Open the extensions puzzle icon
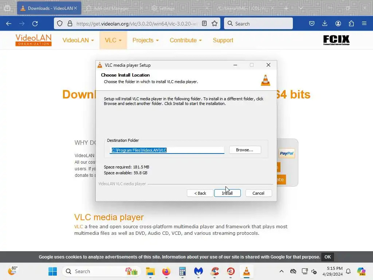The width and height of the screenshot is (373, 280). (351, 24)
